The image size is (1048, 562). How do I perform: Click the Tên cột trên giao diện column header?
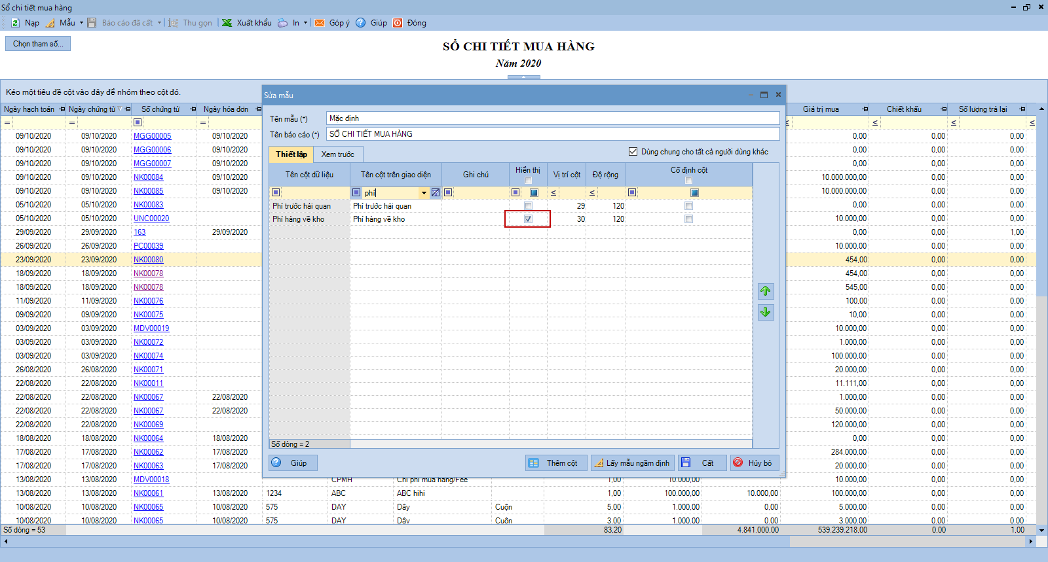point(396,175)
